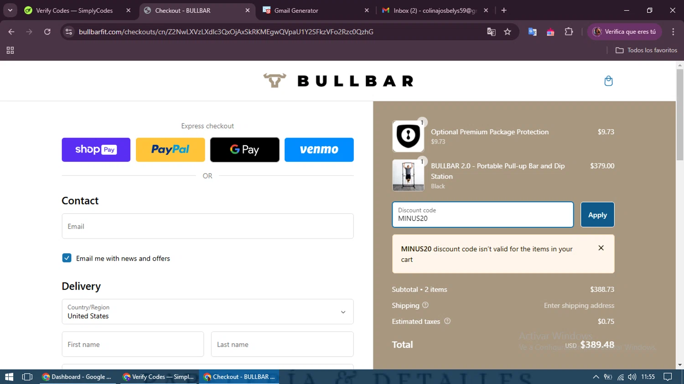
Task: Apply the discount code
Action: click(x=597, y=215)
